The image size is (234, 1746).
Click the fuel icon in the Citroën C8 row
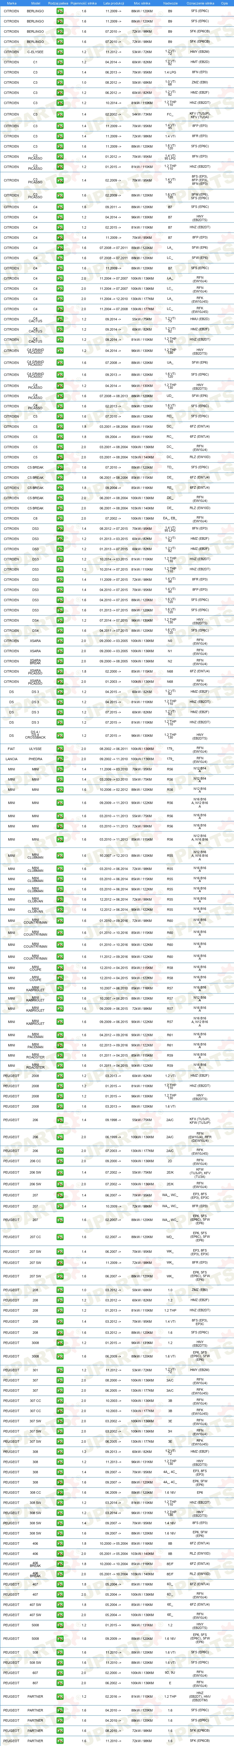click(x=60, y=518)
